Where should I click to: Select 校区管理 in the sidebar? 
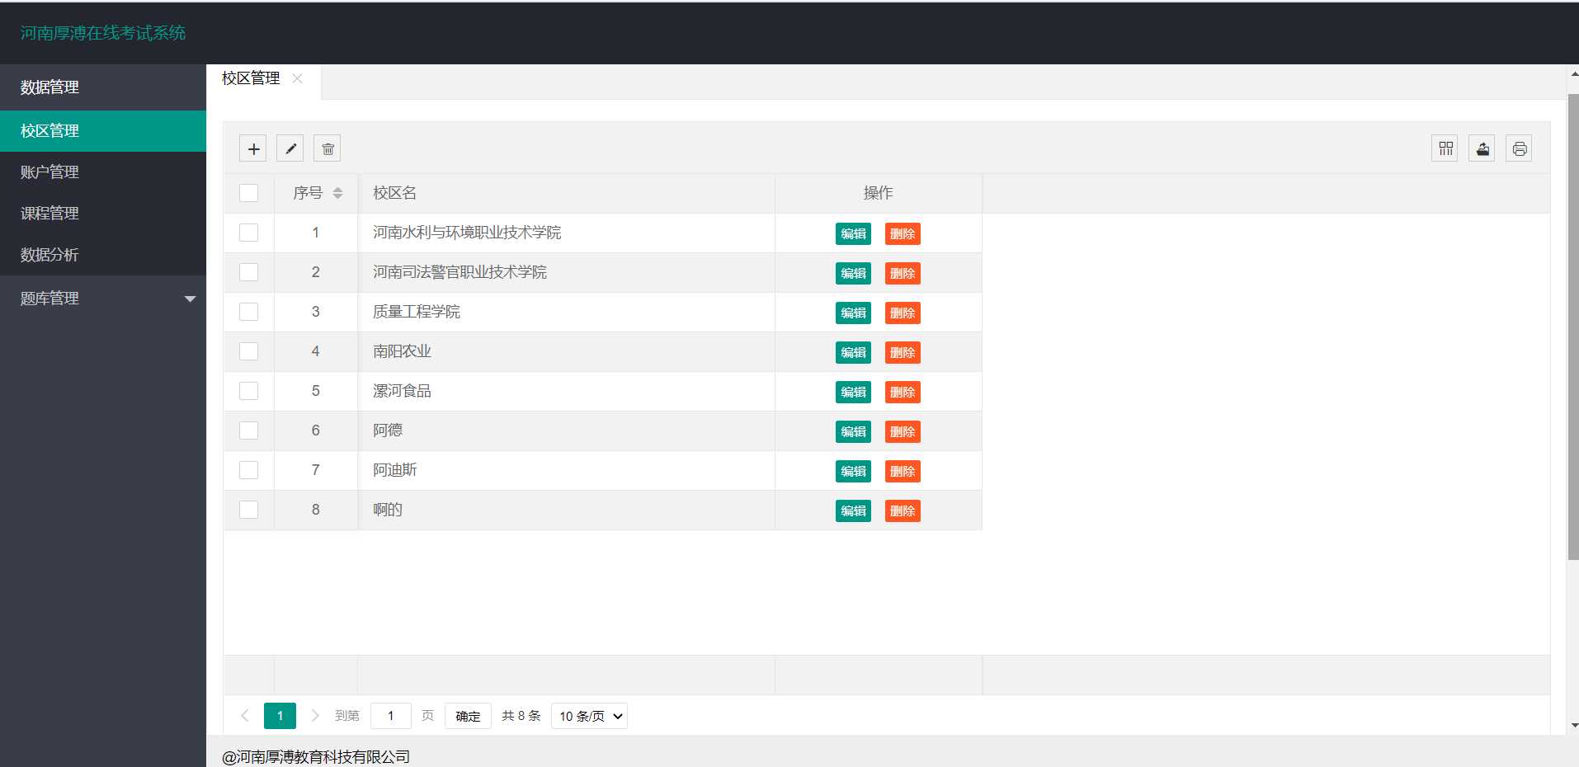click(x=103, y=131)
